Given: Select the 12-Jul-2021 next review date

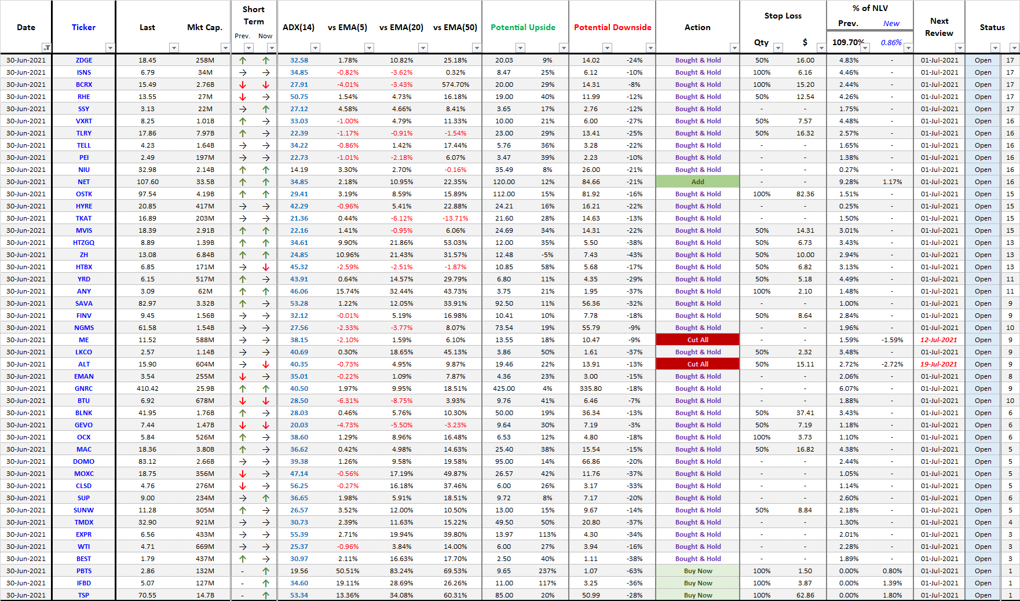Looking at the screenshot, I should coord(939,340).
